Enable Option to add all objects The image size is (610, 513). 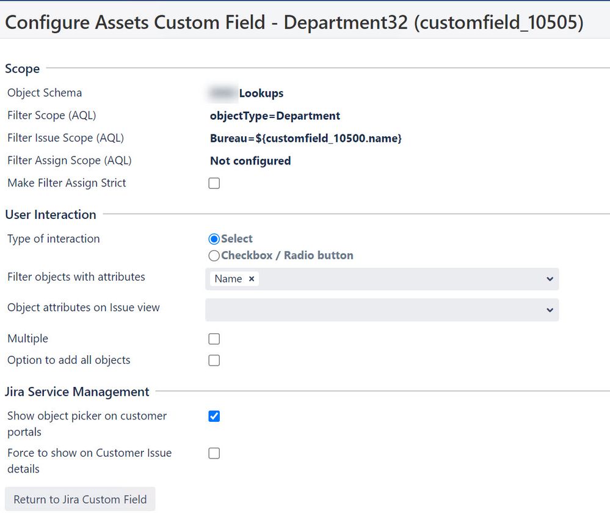tap(214, 361)
